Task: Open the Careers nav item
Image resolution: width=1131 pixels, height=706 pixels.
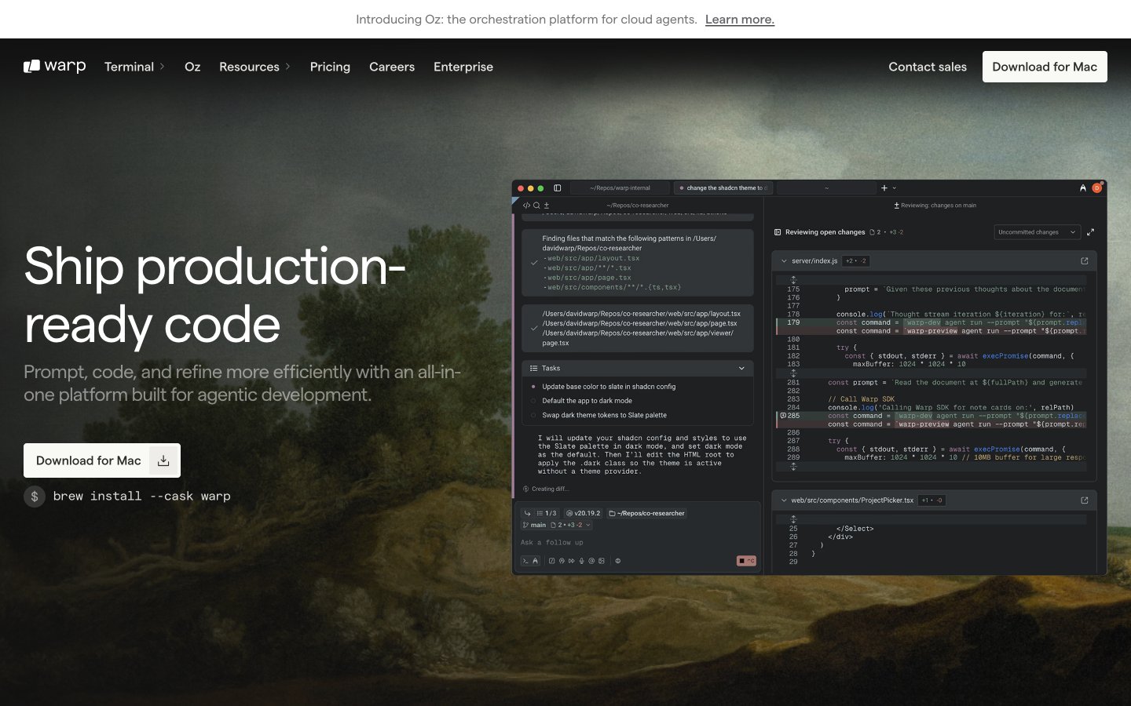Action: coord(392,67)
